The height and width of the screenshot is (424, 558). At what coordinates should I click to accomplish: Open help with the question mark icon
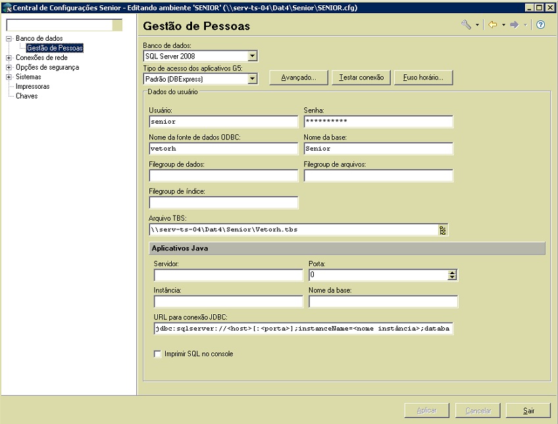pos(541,25)
